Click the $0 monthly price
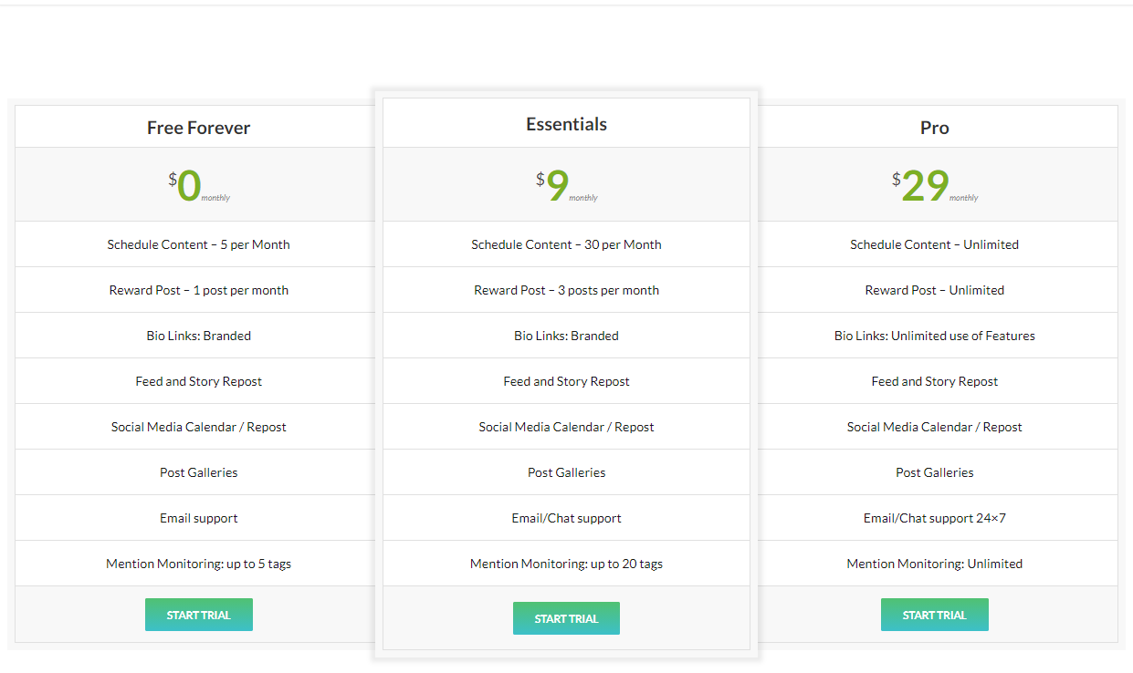The height and width of the screenshot is (673, 1133). point(199,185)
